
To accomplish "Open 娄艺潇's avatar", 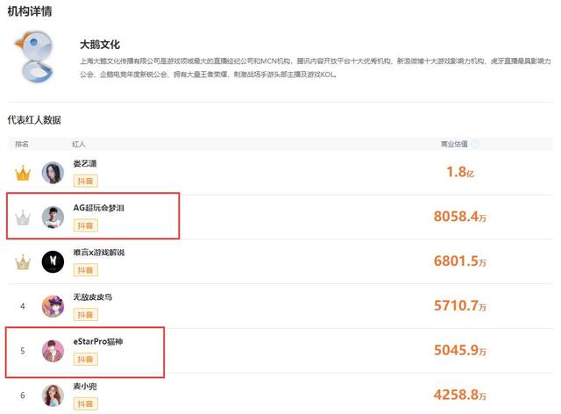I will (53, 173).
